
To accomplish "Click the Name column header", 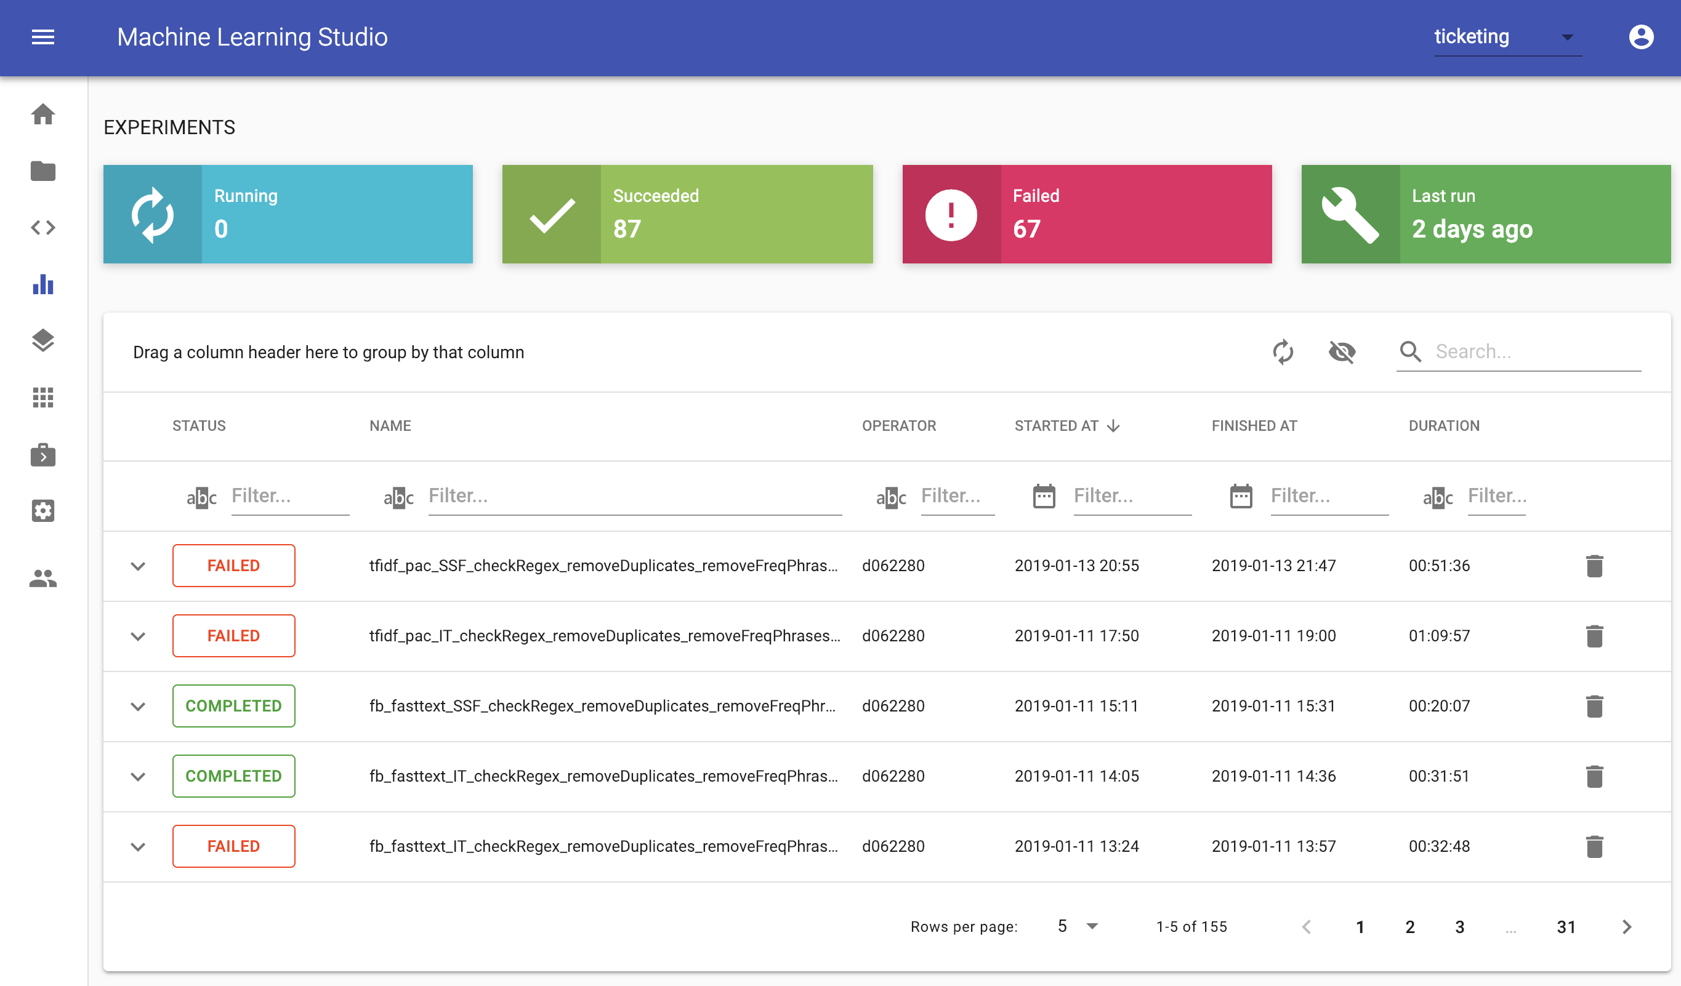I will [x=390, y=425].
